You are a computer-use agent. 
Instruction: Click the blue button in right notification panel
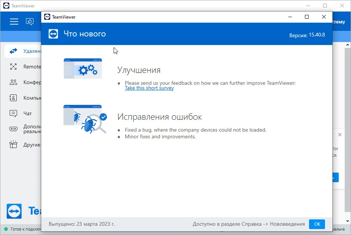tap(335, 177)
